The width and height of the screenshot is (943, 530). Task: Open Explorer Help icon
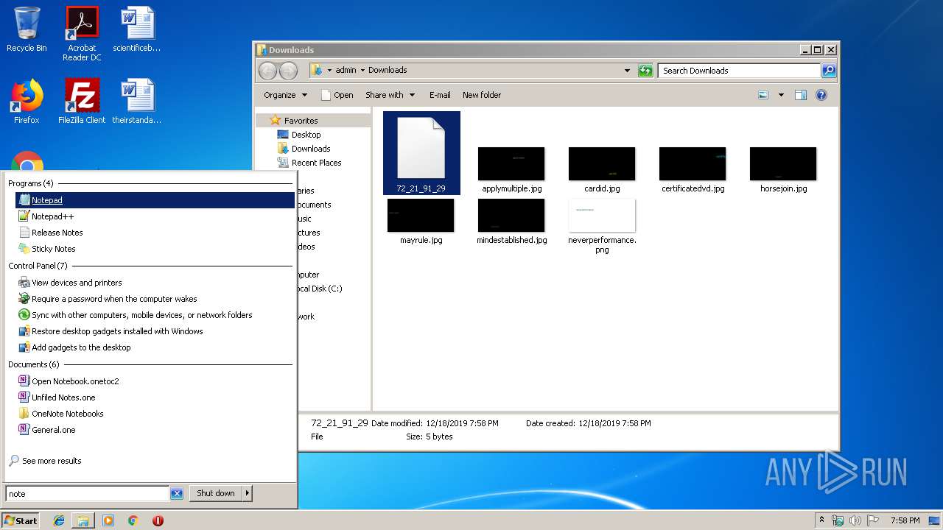[x=821, y=95]
